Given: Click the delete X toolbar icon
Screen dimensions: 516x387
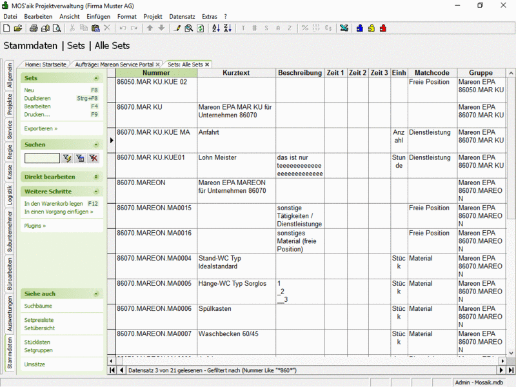Looking at the screenshot, I should (107, 28).
